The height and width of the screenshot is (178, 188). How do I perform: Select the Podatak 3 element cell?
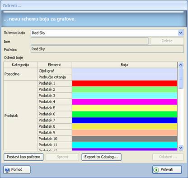[x=55, y=96]
